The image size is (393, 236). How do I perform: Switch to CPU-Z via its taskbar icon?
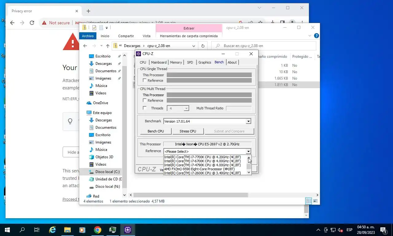128,230
